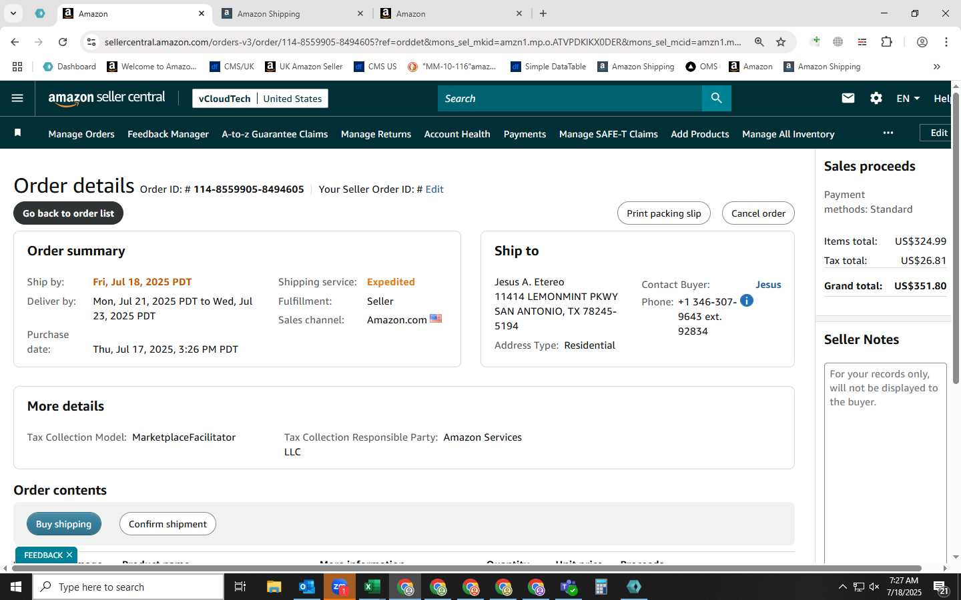Viewport: 961px width, 600px height.
Task: Open File Explorer from the taskbar
Action: point(274,587)
